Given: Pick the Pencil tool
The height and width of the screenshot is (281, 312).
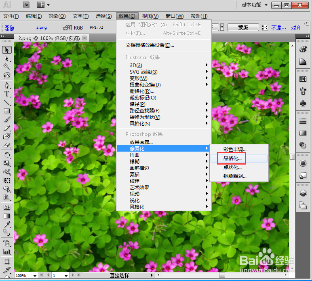Looking at the screenshot, I should 7,128.
